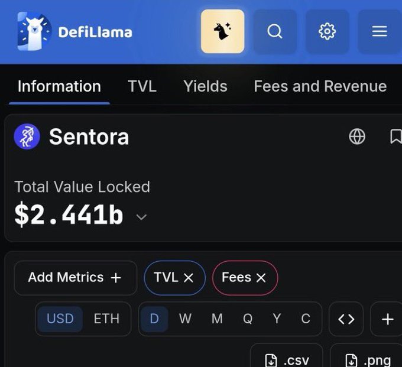Select yearly (Y) interval
This screenshot has height=367, width=402.
pos(277,319)
